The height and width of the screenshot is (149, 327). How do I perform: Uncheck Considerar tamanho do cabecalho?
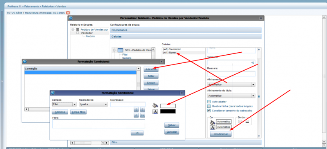coord(209,111)
